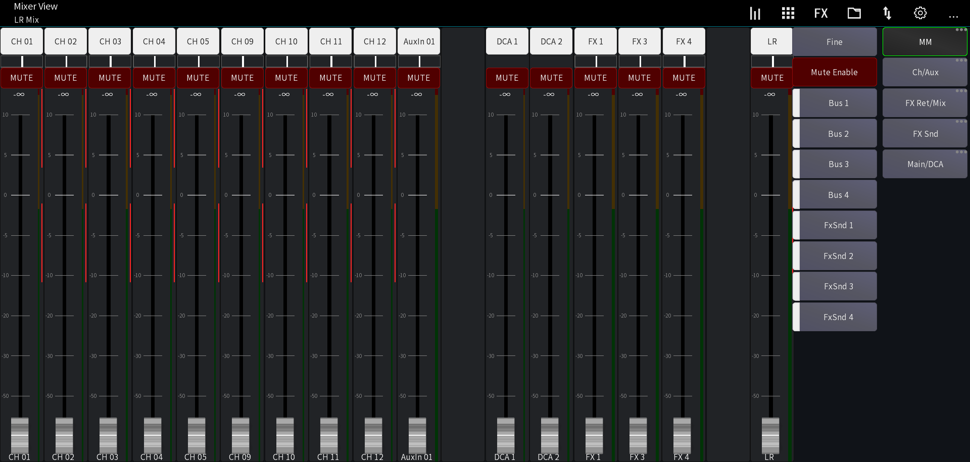Open the mixer fader view icon
Screen dimensions: 970x462
tap(755, 13)
